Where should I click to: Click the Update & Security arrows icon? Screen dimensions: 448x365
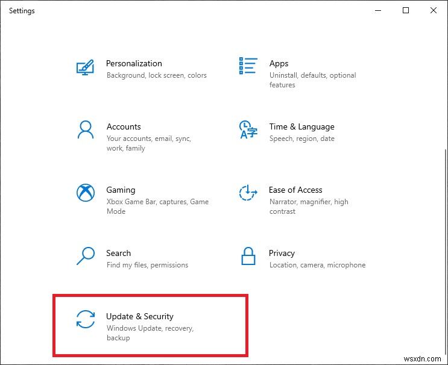click(86, 319)
